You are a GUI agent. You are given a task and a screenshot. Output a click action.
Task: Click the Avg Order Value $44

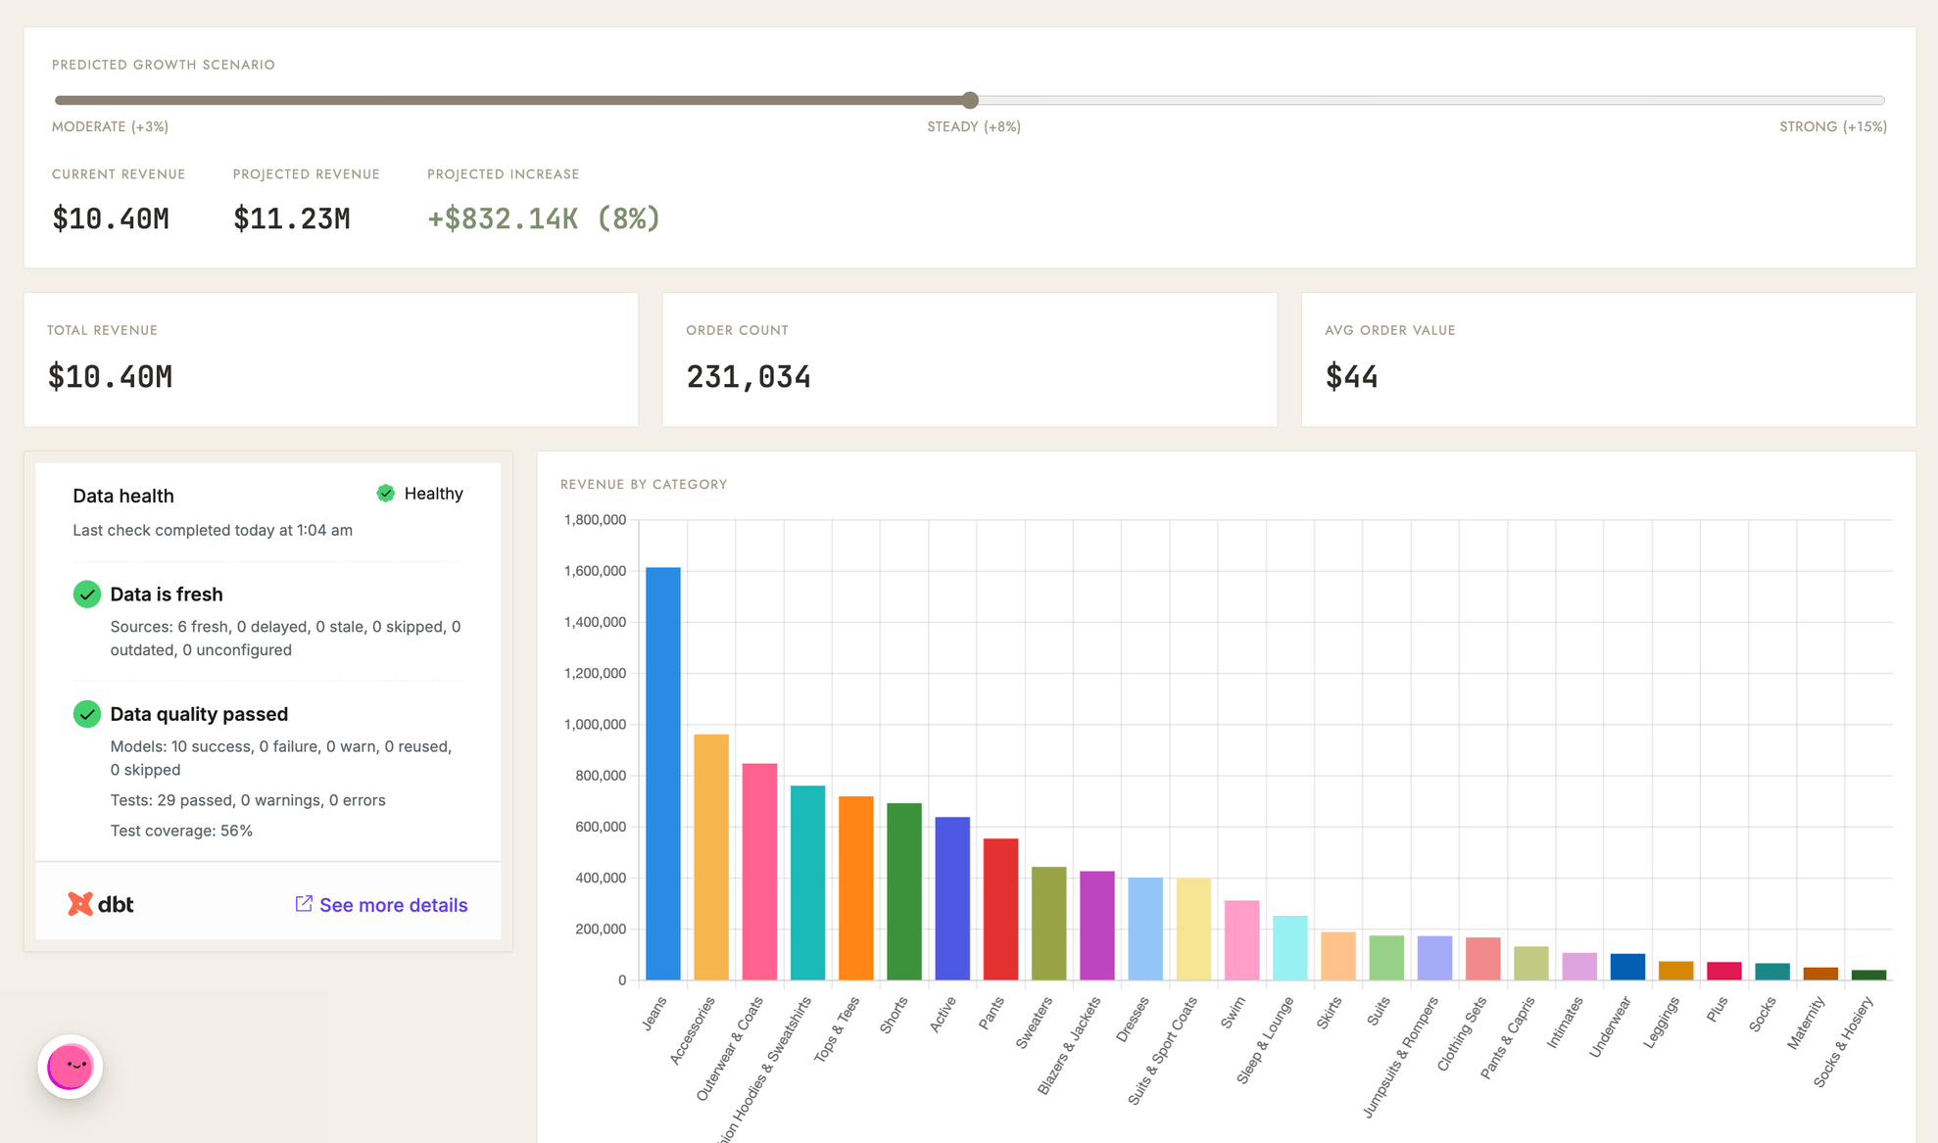pos(1351,377)
